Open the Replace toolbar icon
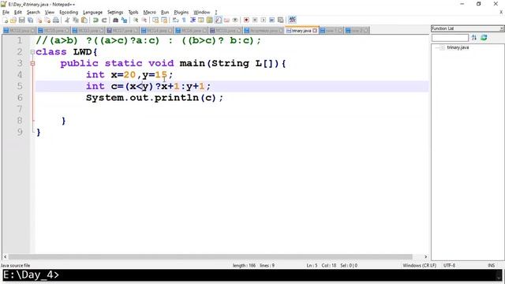This screenshot has height=284, width=505. (x=124, y=20)
